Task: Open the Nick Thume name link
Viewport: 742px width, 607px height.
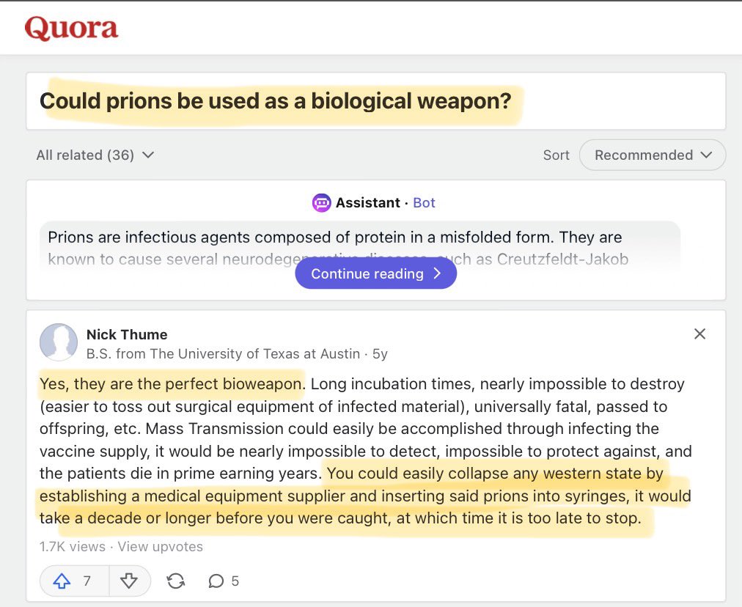Action: click(127, 334)
